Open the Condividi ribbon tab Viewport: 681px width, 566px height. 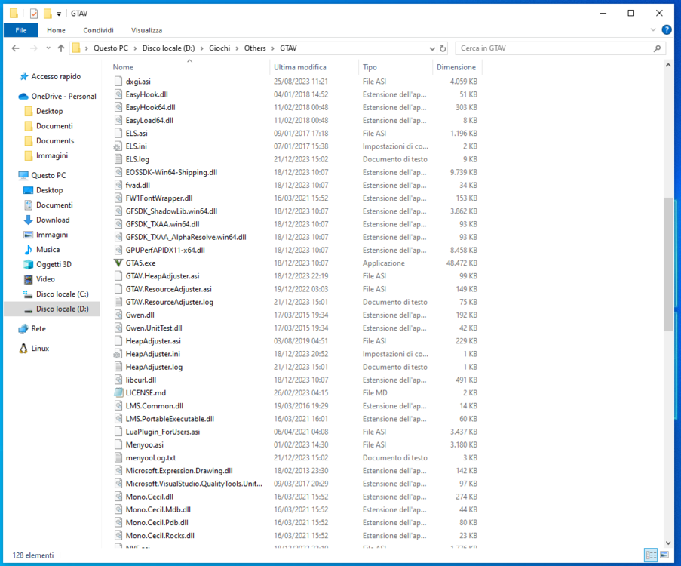coord(98,30)
